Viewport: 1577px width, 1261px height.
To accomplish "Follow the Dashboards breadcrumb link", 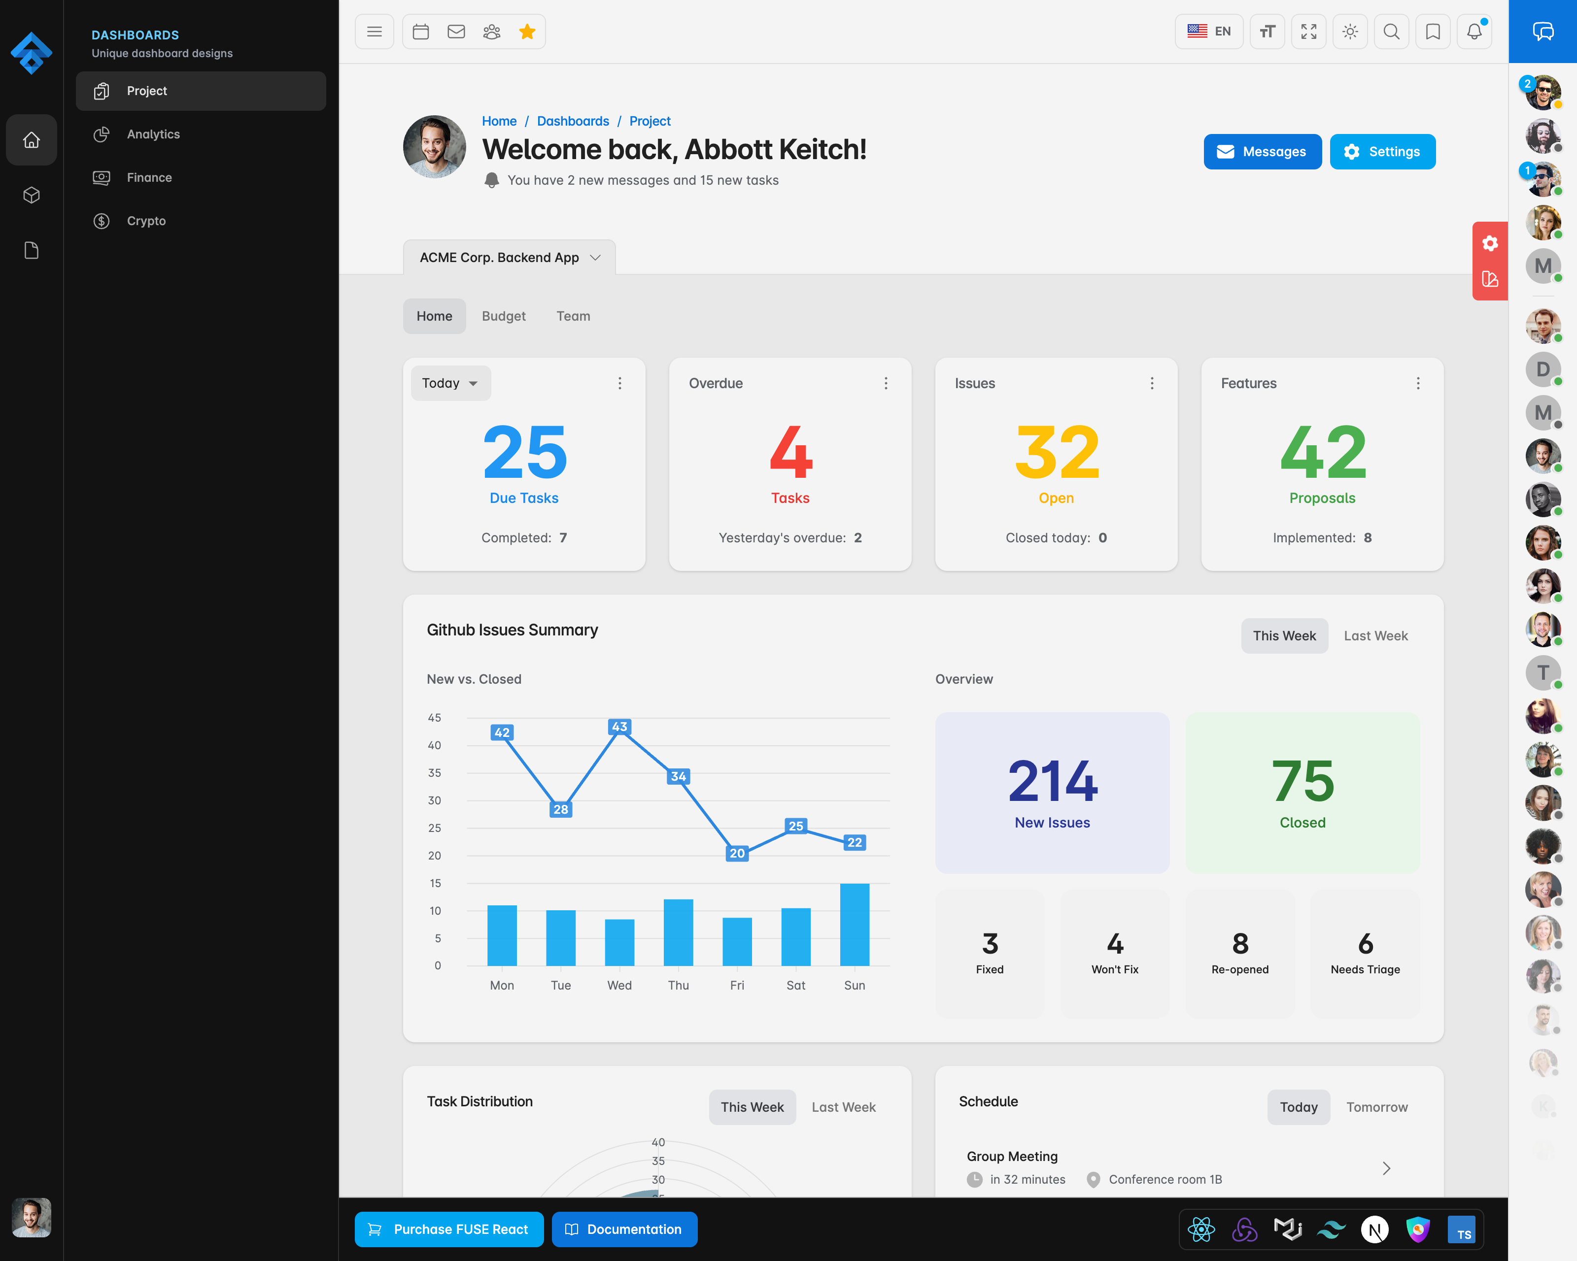I will 573,121.
